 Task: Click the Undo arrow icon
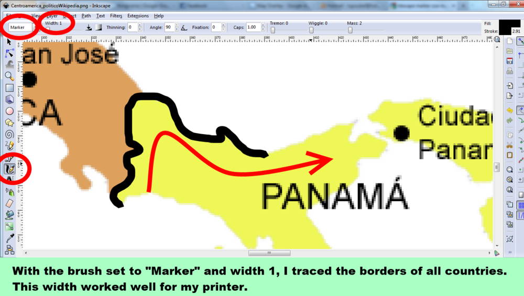tap(510, 111)
